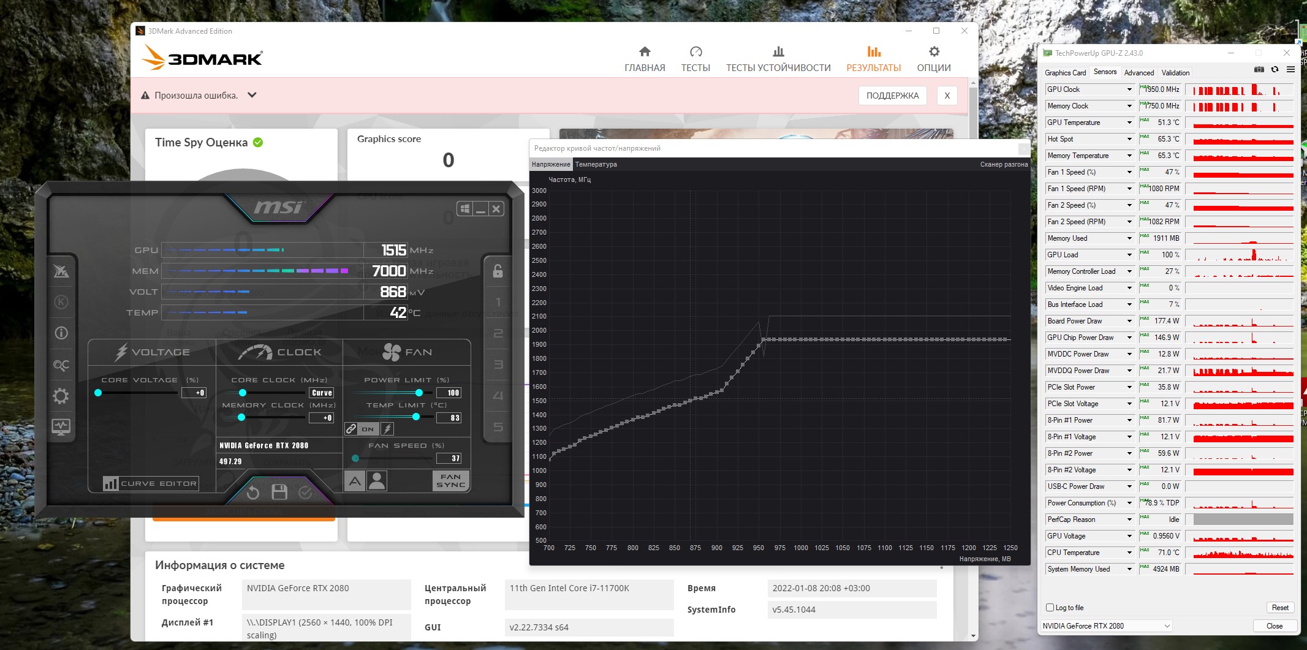Click the 3DMark logo
The width and height of the screenshot is (1307, 650).
pos(203,58)
